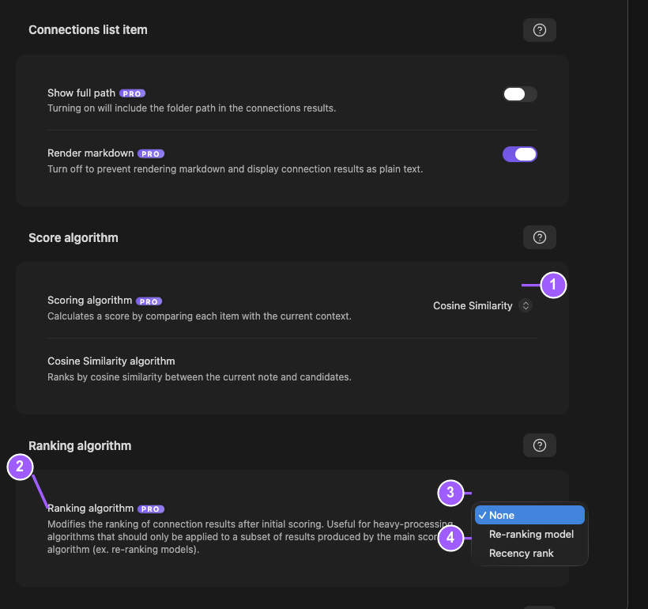The height and width of the screenshot is (609, 648).
Task: Click annotation marker number 3
Action: click(450, 493)
